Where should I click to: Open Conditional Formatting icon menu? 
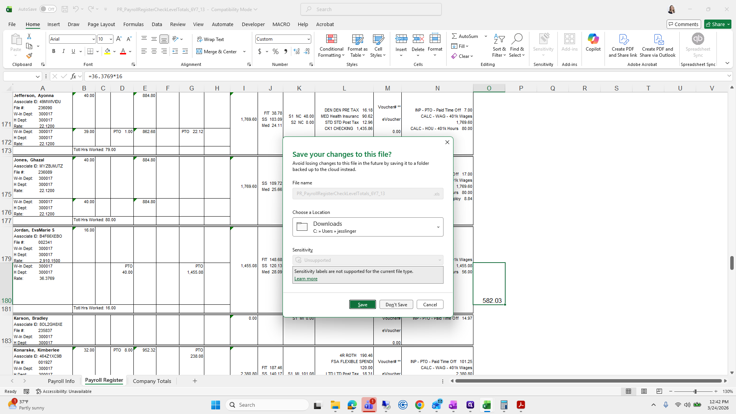pos(331,39)
